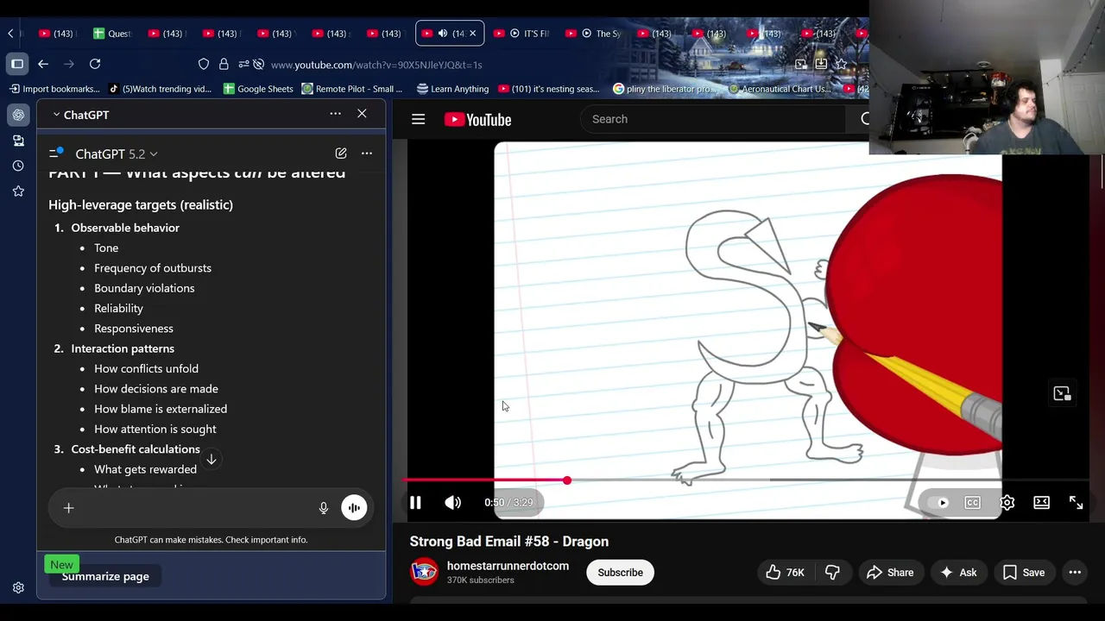Share the video
1105x621 pixels.
890,573
